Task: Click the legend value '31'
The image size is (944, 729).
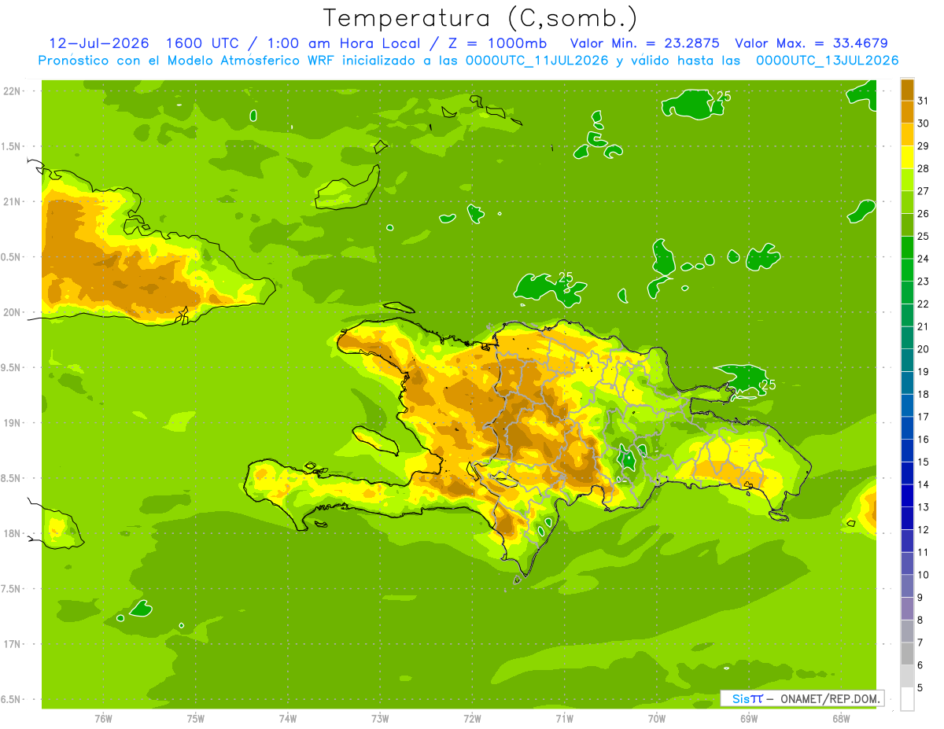Action: [x=924, y=101]
